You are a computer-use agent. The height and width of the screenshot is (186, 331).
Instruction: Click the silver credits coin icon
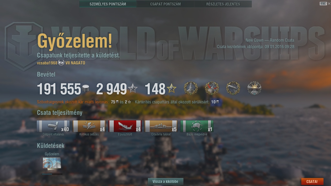point(86,89)
